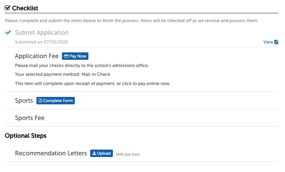Click the upload arrow icon in Upload button
285x172 pixels.
click(94, 153)
